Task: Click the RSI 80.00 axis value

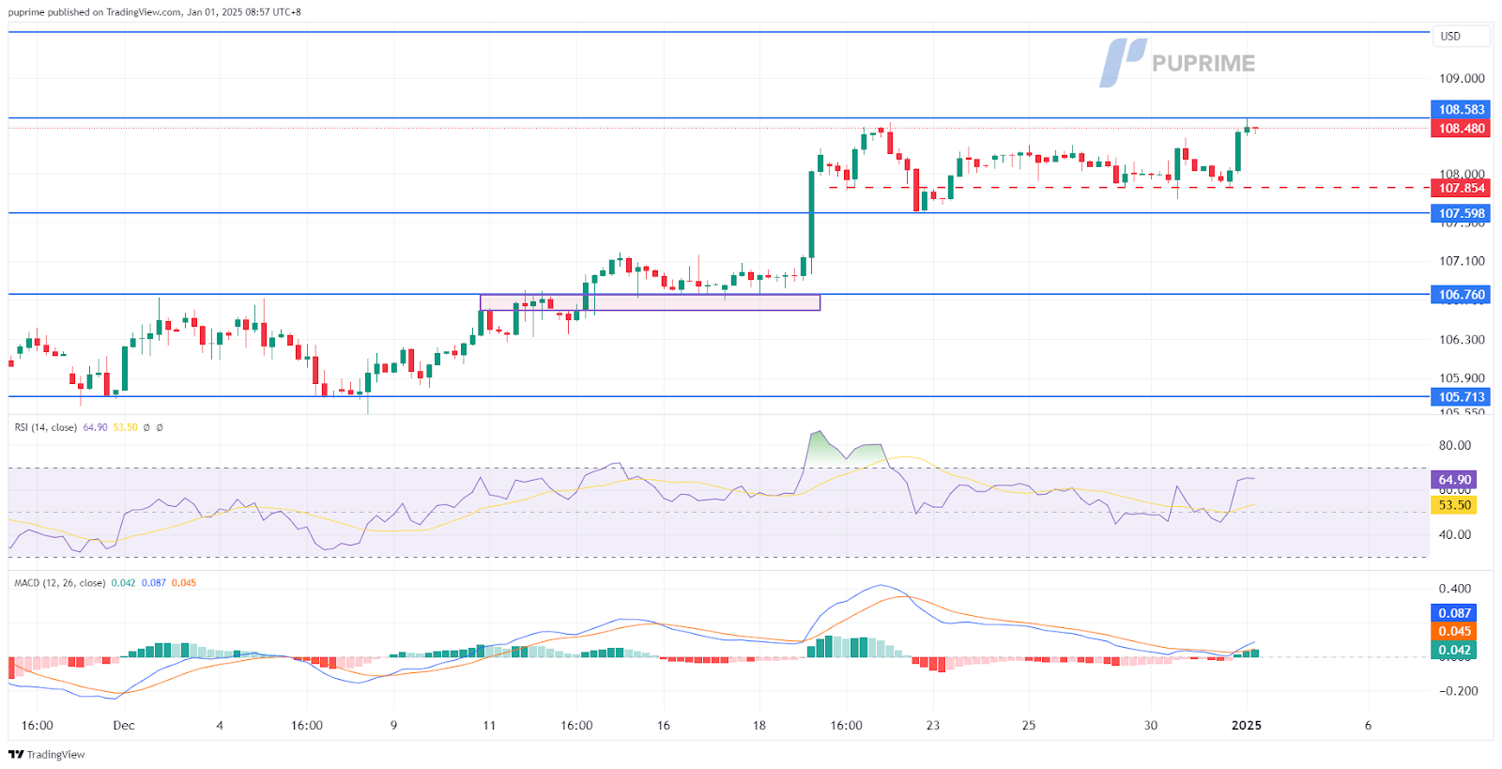Action: 1454,446
